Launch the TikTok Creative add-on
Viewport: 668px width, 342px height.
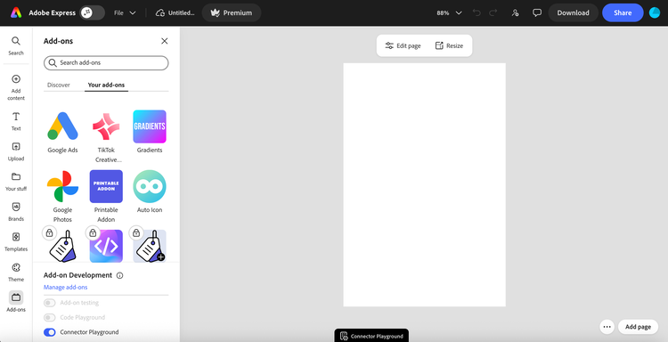pyautogui.click(x=106, y=126)
